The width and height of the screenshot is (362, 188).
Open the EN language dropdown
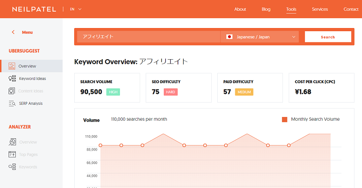(76, 9)
